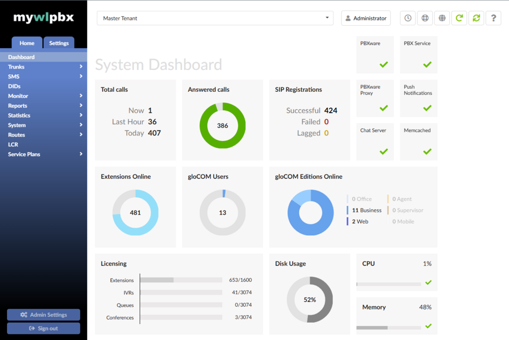Click the Chat Server status checkmark

click(383, 151)
